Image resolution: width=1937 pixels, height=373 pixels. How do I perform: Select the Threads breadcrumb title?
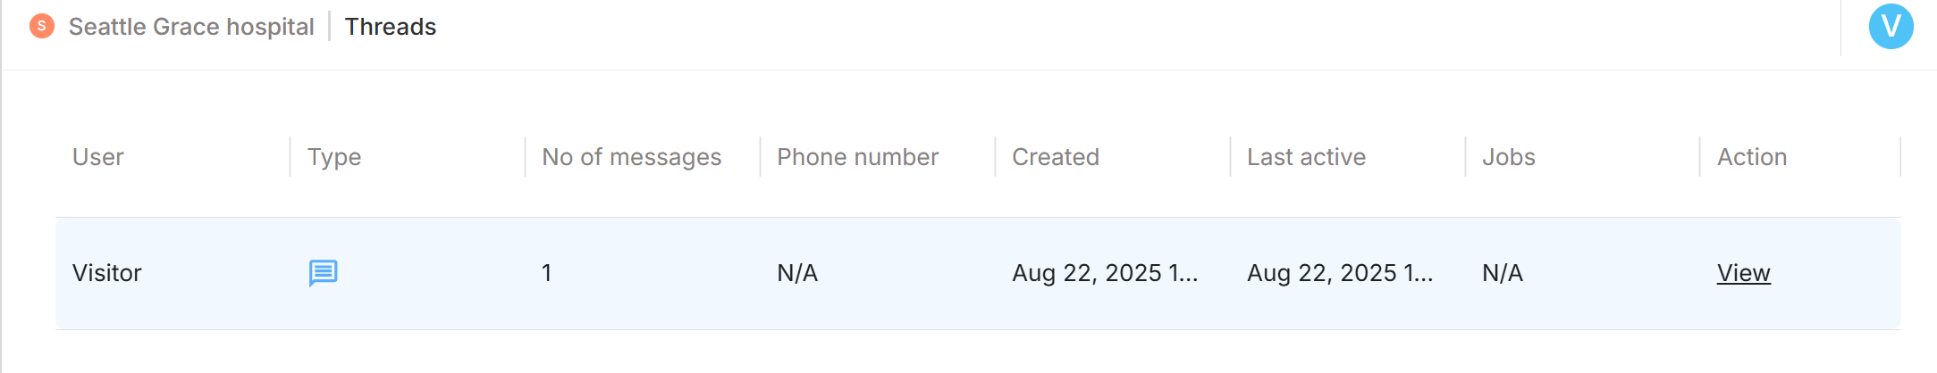391,27
